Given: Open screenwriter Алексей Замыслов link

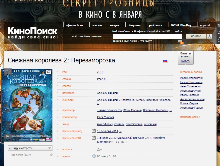Looking at the screenshot, I should coord(132,100).
